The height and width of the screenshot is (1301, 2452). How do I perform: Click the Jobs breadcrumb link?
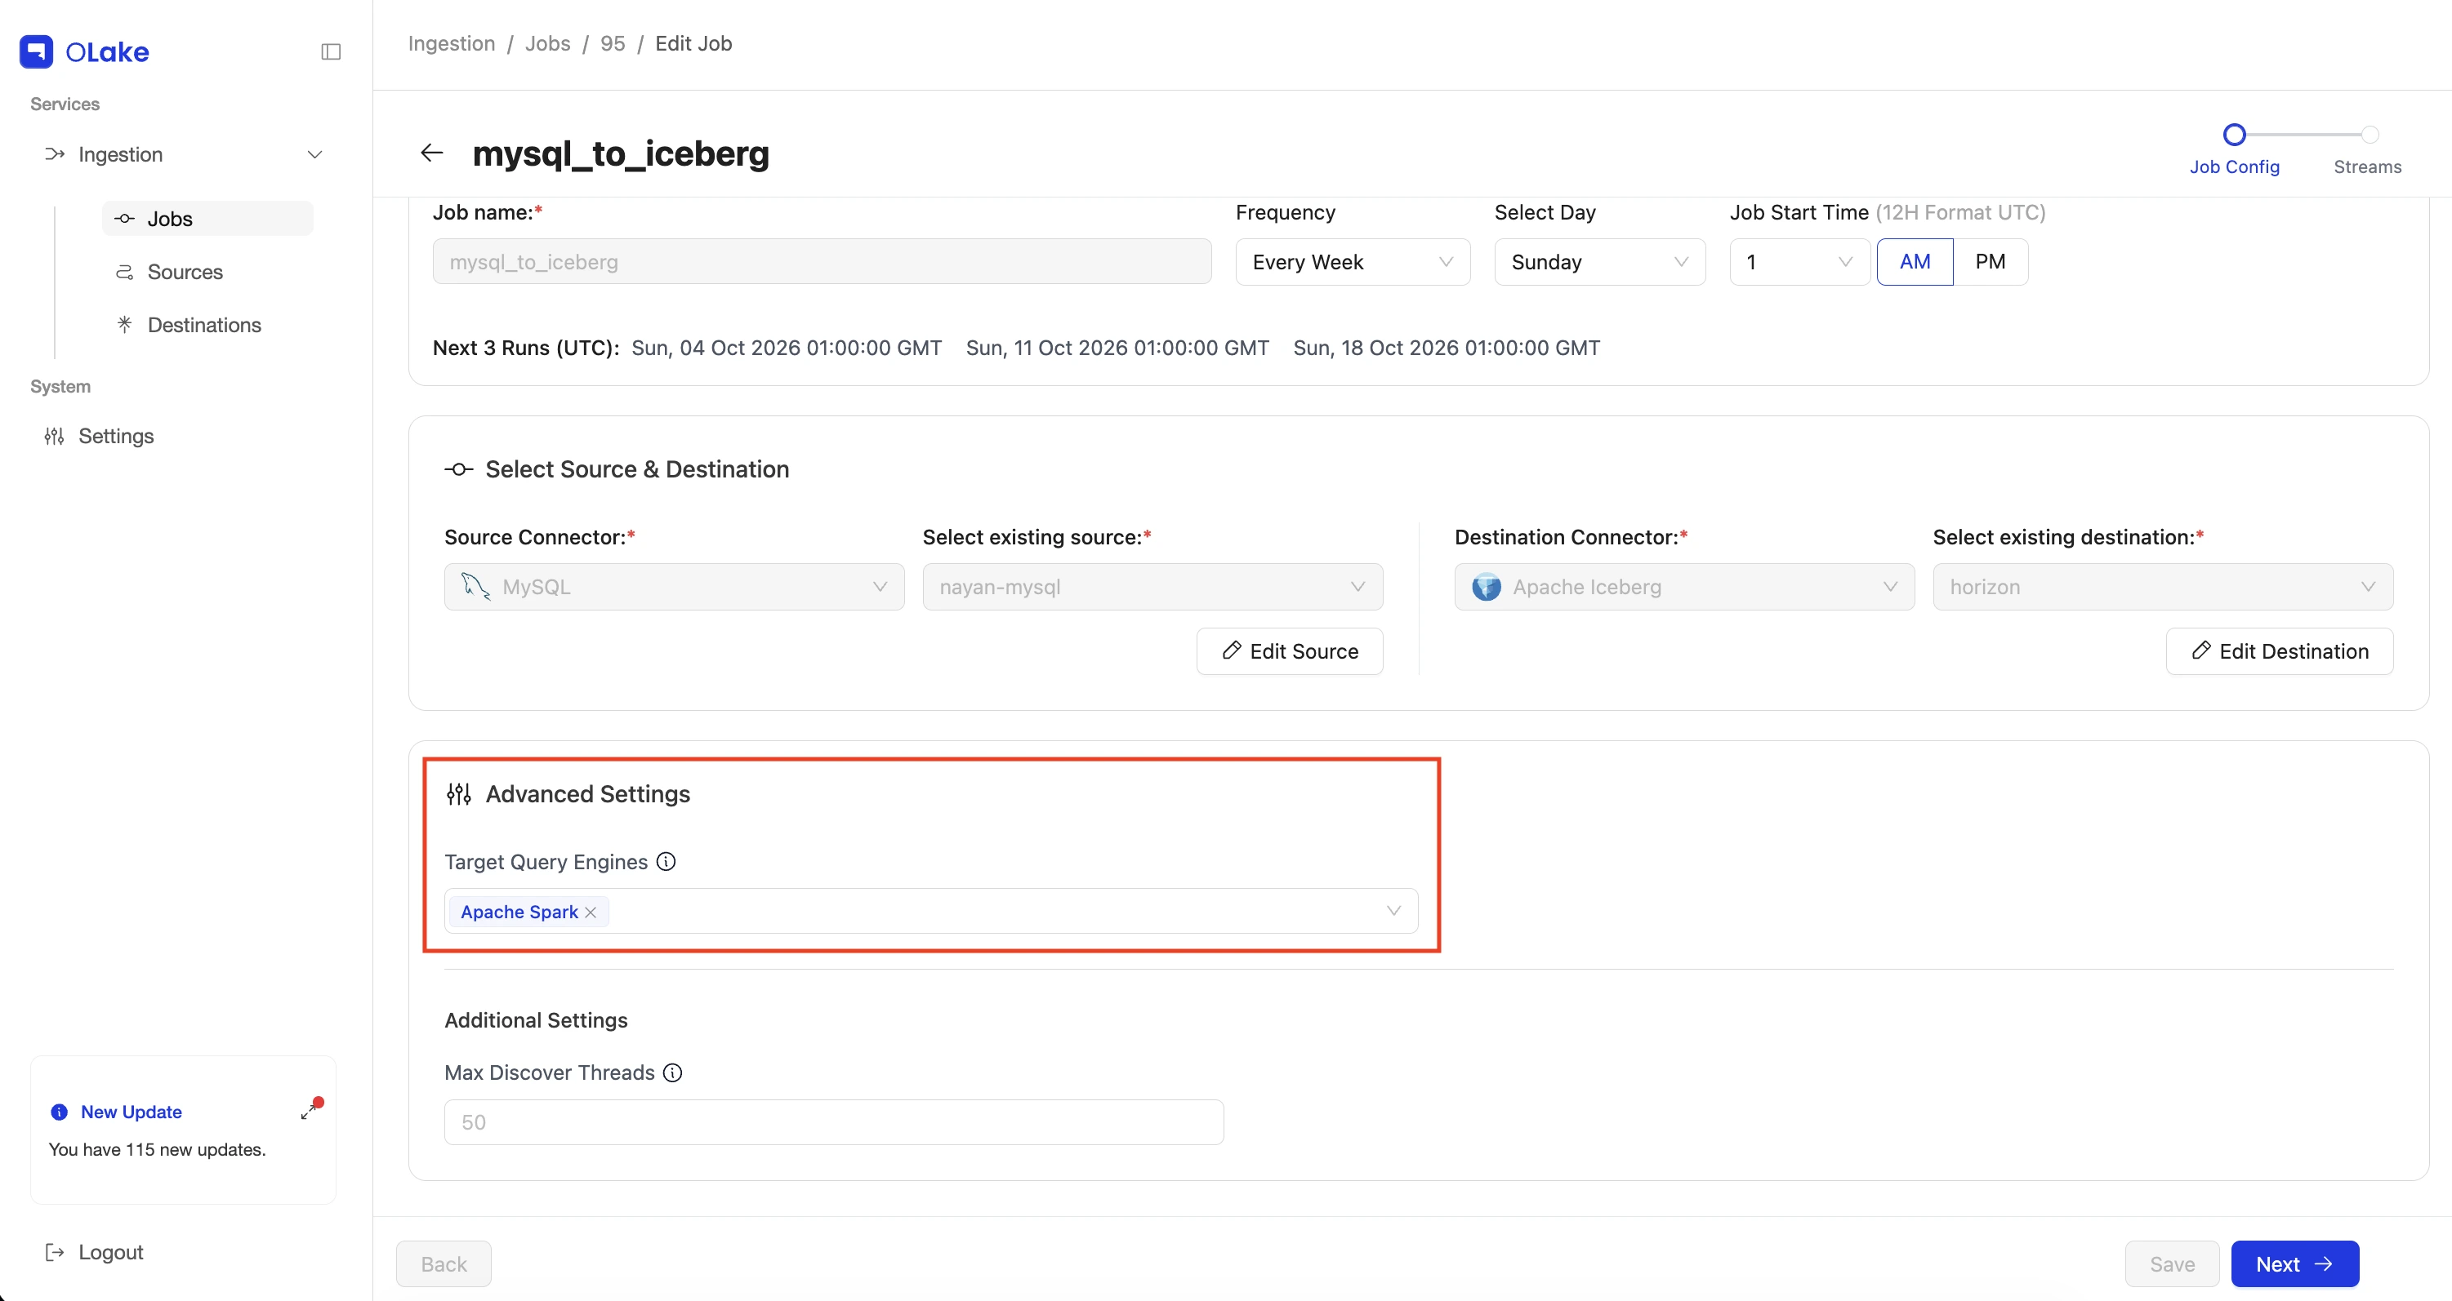point(547,44)
